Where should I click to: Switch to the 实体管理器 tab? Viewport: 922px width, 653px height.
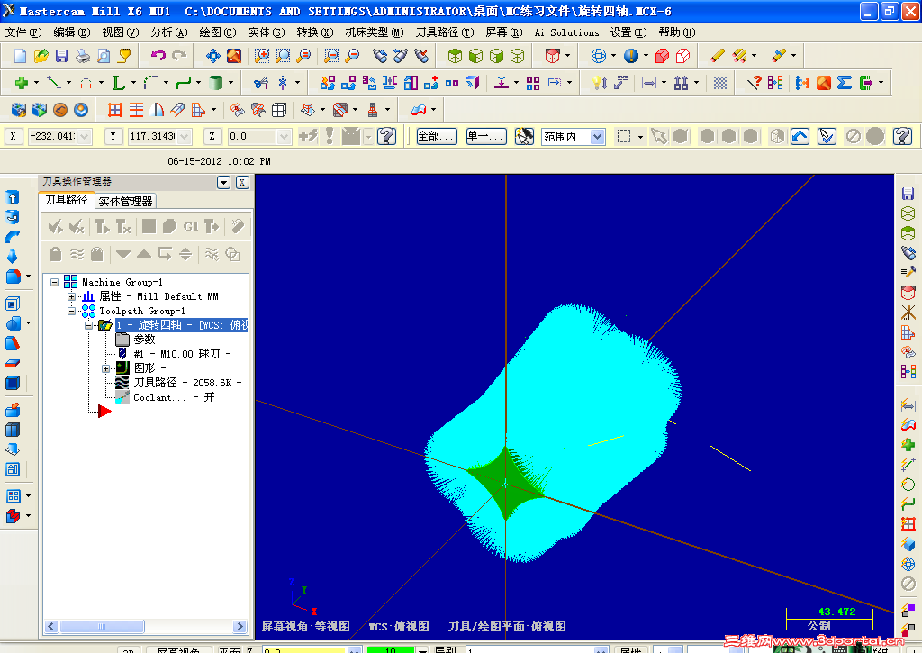coord(124,201)
